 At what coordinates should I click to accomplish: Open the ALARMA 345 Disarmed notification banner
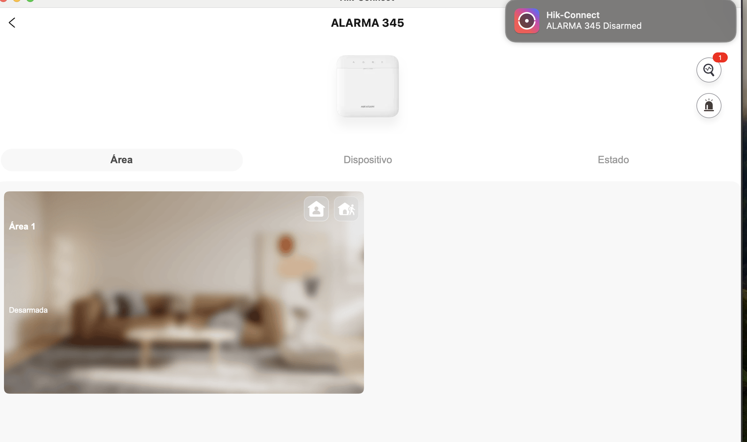click(620, 21)
